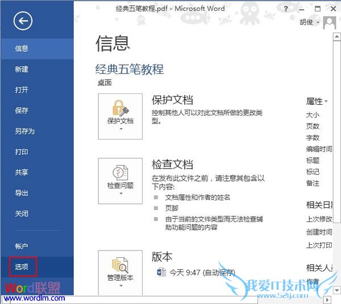Click 关闭 in the left menu

[37, 213]
